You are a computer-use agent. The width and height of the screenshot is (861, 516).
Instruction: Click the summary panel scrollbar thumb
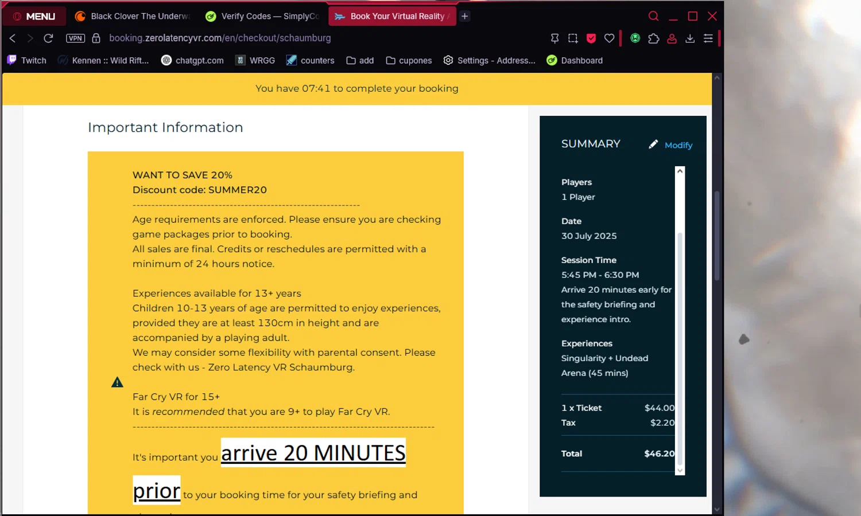click(680, 349)
